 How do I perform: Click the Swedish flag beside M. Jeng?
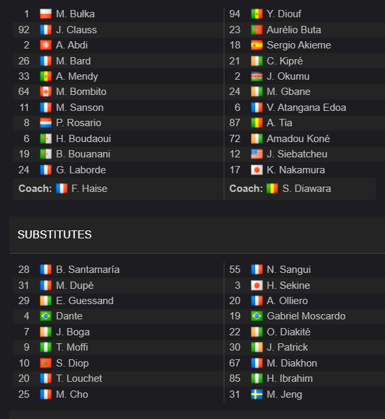[x=257, y=394]
